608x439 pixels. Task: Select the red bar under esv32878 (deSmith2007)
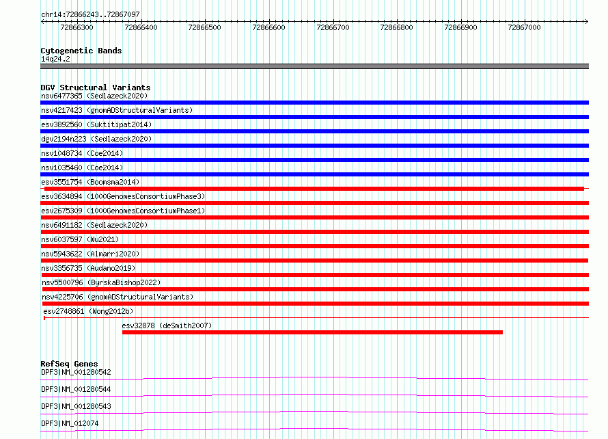pyautogui.click(x=312, y=332)
